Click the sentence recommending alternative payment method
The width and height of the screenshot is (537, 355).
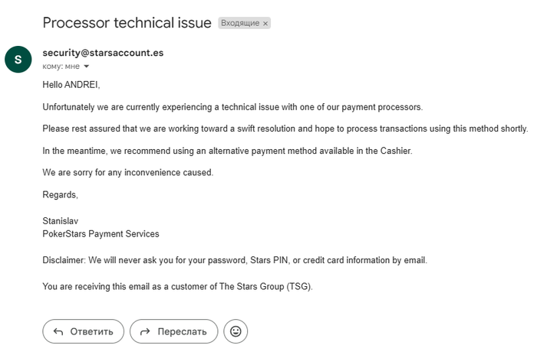227,151
